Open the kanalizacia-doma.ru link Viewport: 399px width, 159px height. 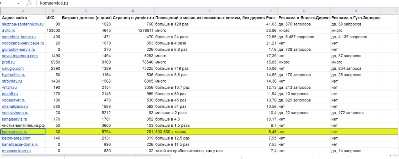tap(20, 144)
